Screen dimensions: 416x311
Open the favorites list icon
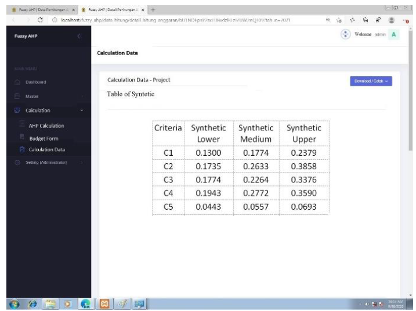(352, 20)
